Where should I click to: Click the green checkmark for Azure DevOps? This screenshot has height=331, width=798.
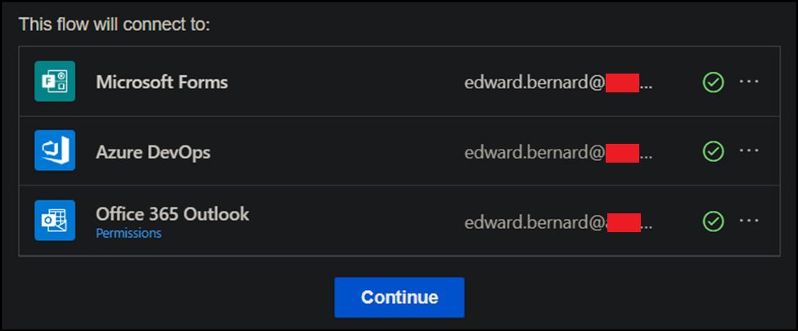coord(714,151)
